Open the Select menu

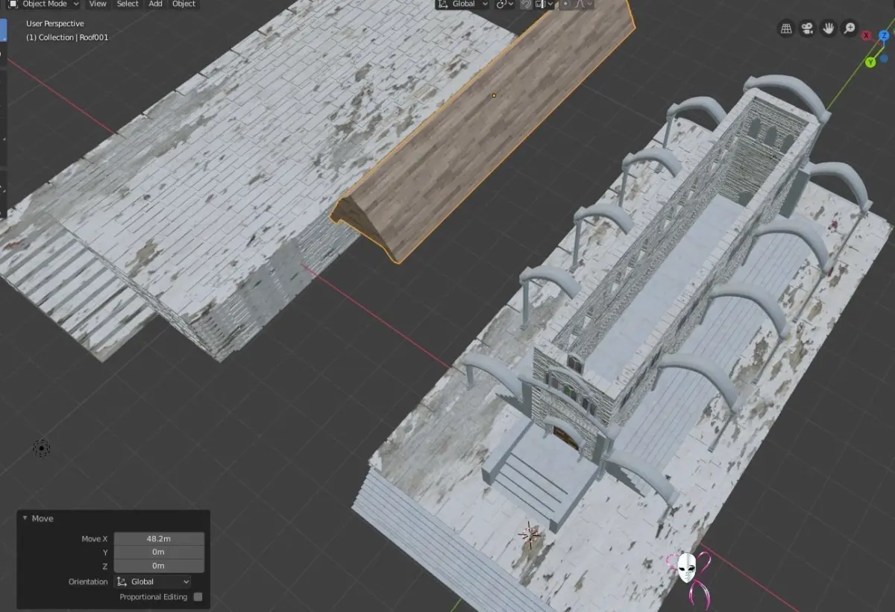coord(128,4)
